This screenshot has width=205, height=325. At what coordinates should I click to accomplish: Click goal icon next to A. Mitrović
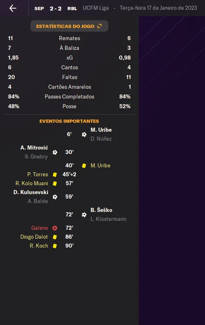point(55,152)
